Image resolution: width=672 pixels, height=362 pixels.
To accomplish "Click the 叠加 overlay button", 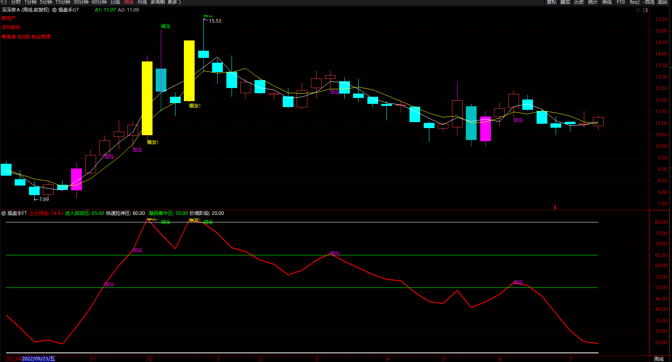I will click(x=565, y=2).
